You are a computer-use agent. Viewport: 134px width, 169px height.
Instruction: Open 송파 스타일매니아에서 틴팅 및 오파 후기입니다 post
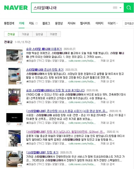pos(55,90)
